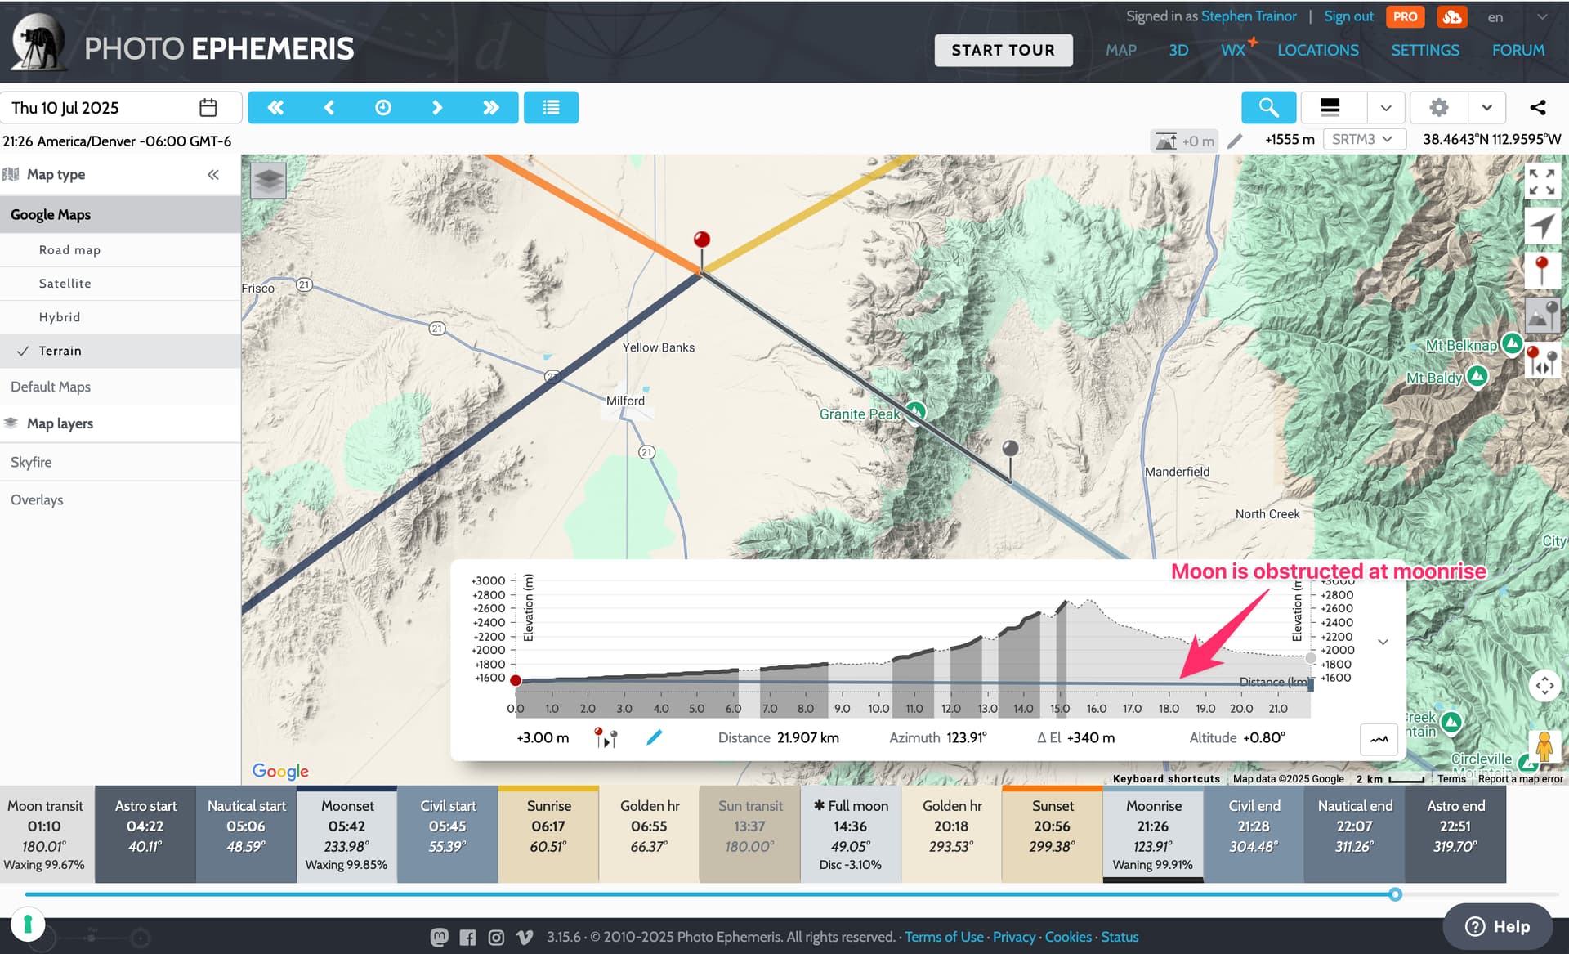The image size is (1569, 954).
Task: Expand dropdown next to gear settings
Action: click(1486, 107)
